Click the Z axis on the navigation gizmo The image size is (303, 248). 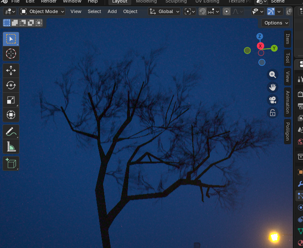pos(260,36)
